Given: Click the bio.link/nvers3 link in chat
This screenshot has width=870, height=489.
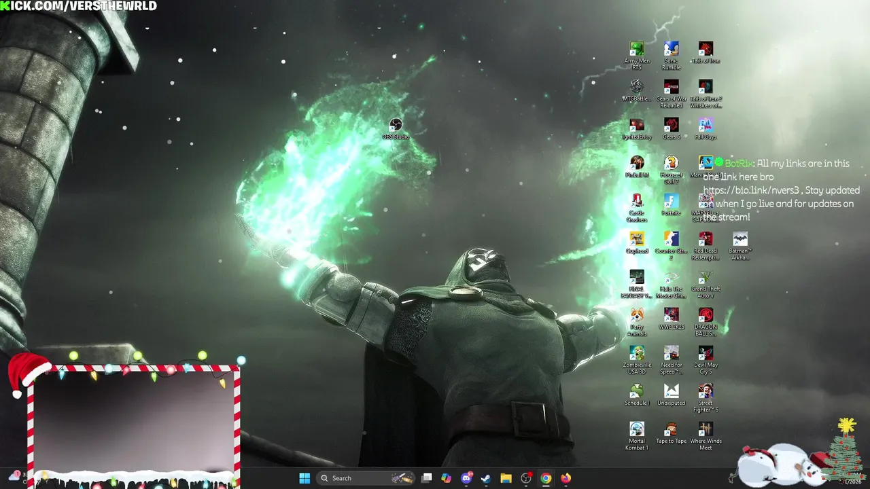Looking at the screenshot, I should [x=752, y=190].
